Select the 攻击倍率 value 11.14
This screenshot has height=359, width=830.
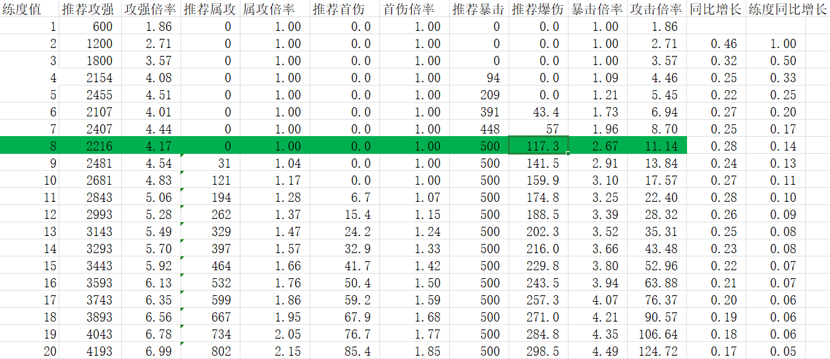point(657,146)
